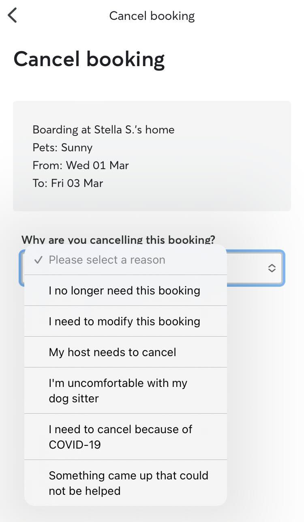Screen dimensions: 304x522
Task: Tap the back arrow icon
Action: [x=13, y=16]
